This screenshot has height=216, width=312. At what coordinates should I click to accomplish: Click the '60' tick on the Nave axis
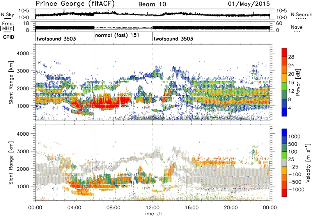pos(279,23)
